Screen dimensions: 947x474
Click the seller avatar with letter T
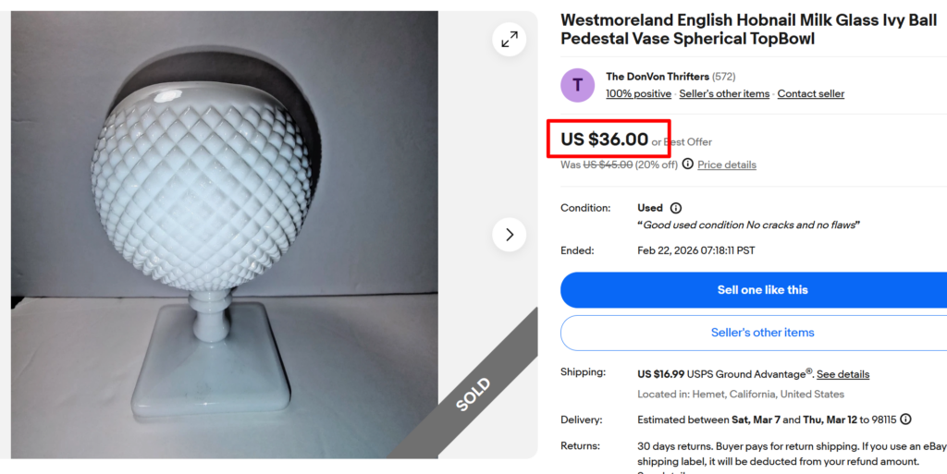(577, 85)
